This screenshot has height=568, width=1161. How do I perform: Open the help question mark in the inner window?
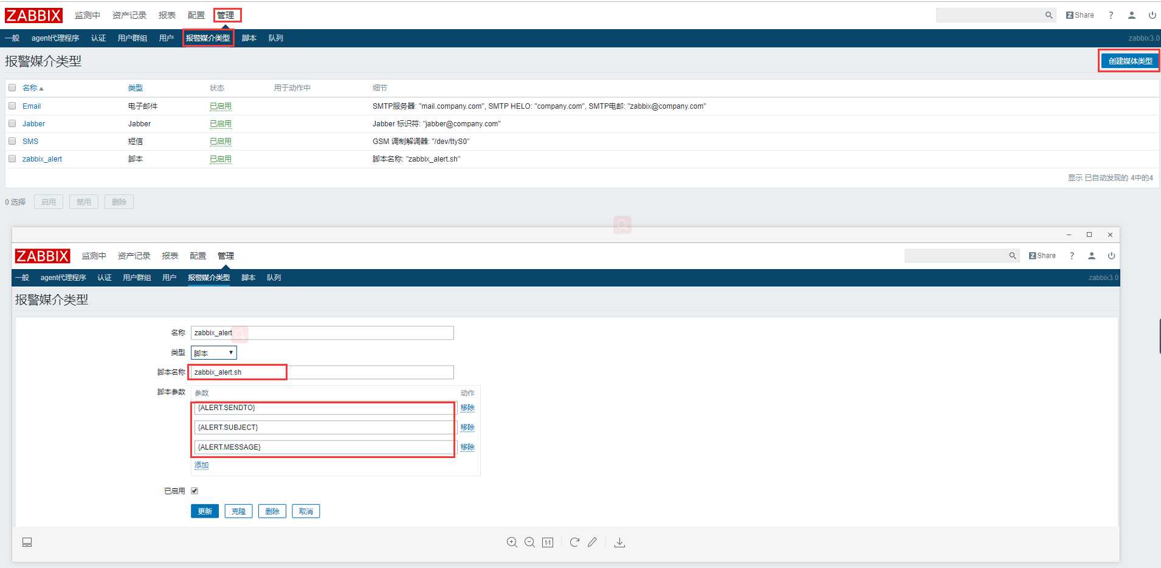1072,256
